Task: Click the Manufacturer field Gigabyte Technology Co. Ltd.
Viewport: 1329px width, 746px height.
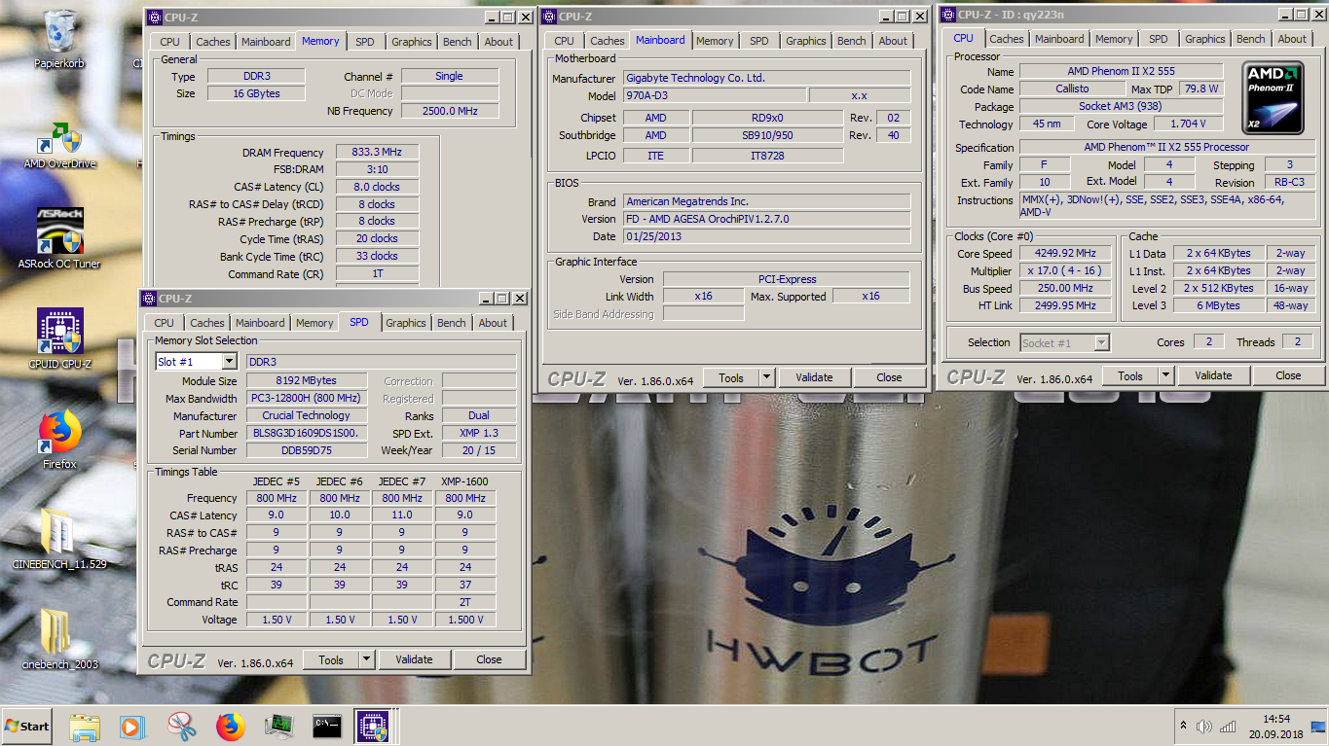Action: pyautogui.click(x=767, y=78)
